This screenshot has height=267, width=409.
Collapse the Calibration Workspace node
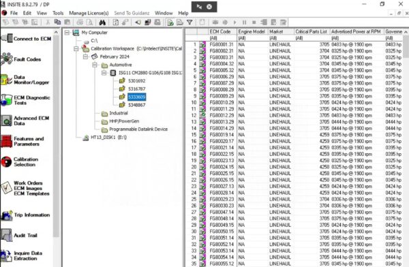[x=76, y=49]
